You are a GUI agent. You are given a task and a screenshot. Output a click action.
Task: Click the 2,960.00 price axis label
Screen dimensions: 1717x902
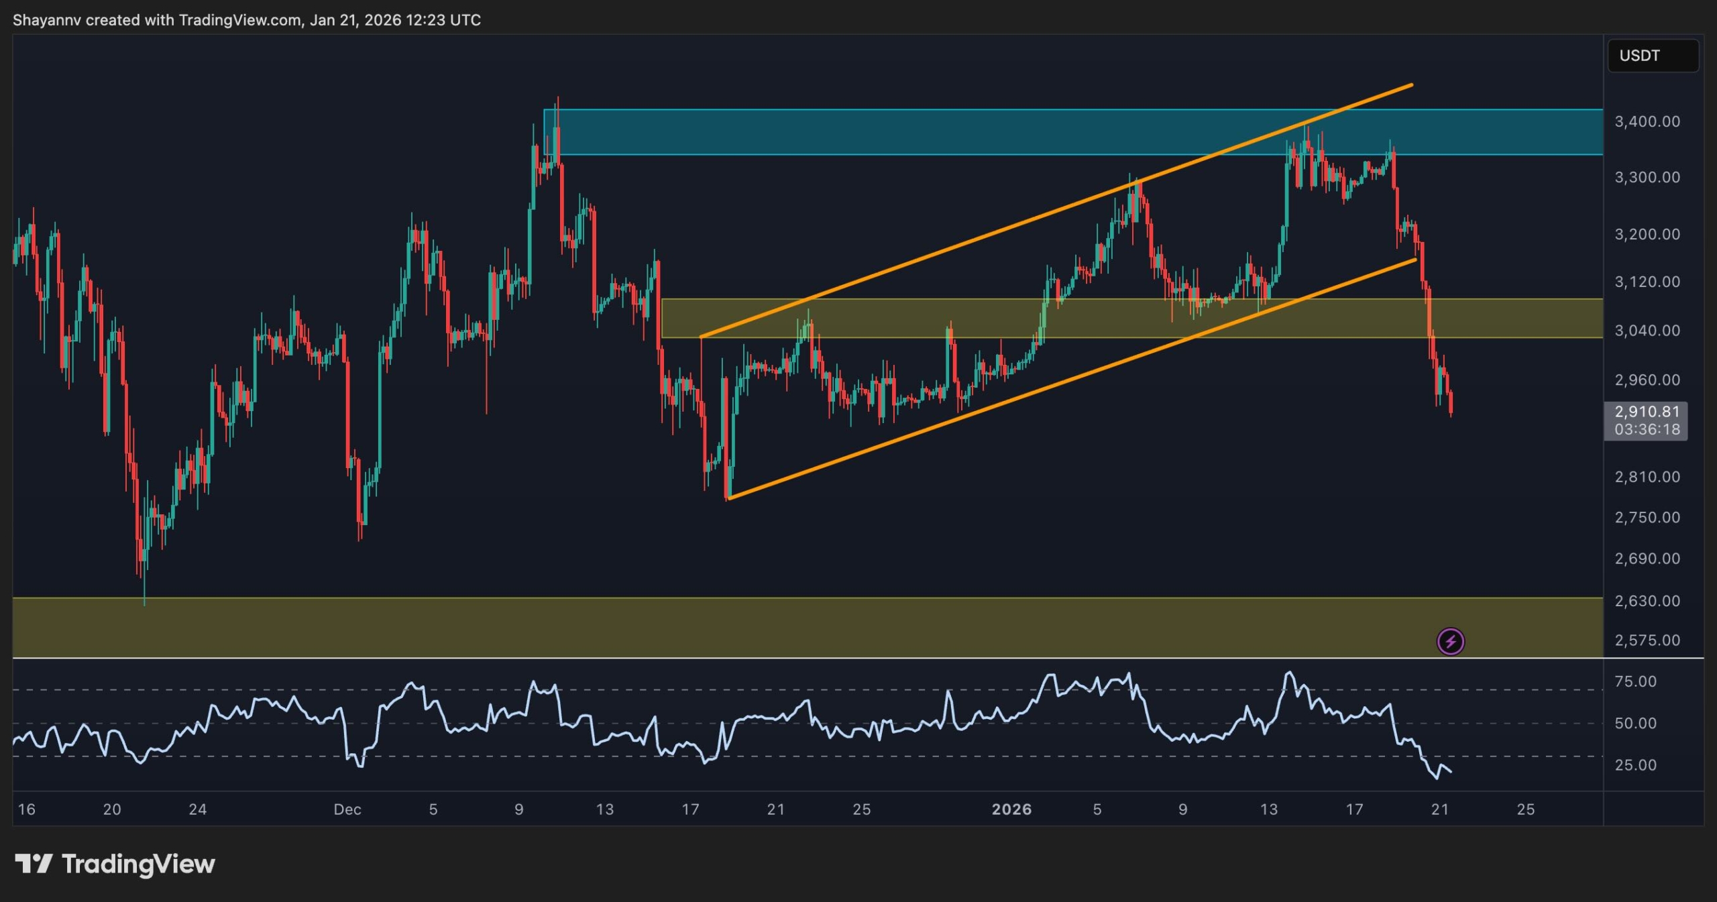point(1649,380)
